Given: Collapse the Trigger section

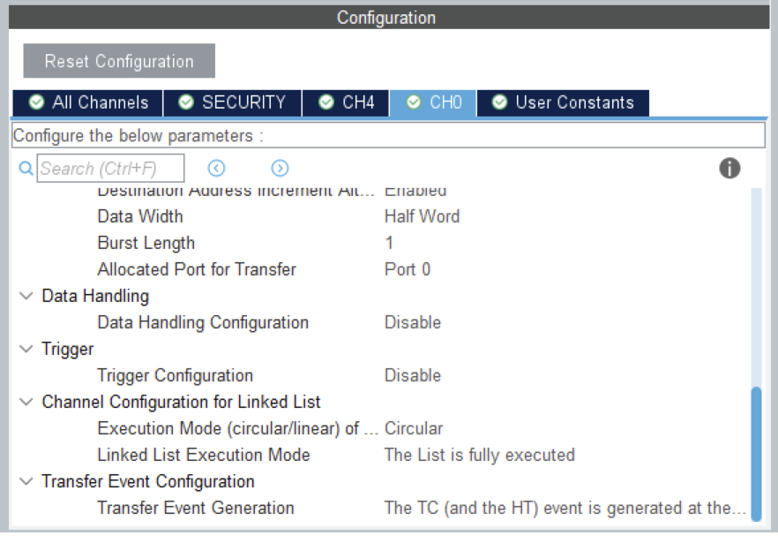Looking at the screenshot, I should pos(26,349).
